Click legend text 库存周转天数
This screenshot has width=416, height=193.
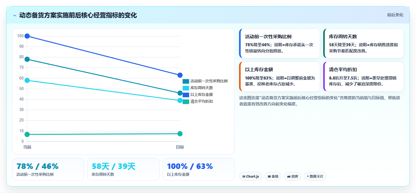tap(202, 88)
